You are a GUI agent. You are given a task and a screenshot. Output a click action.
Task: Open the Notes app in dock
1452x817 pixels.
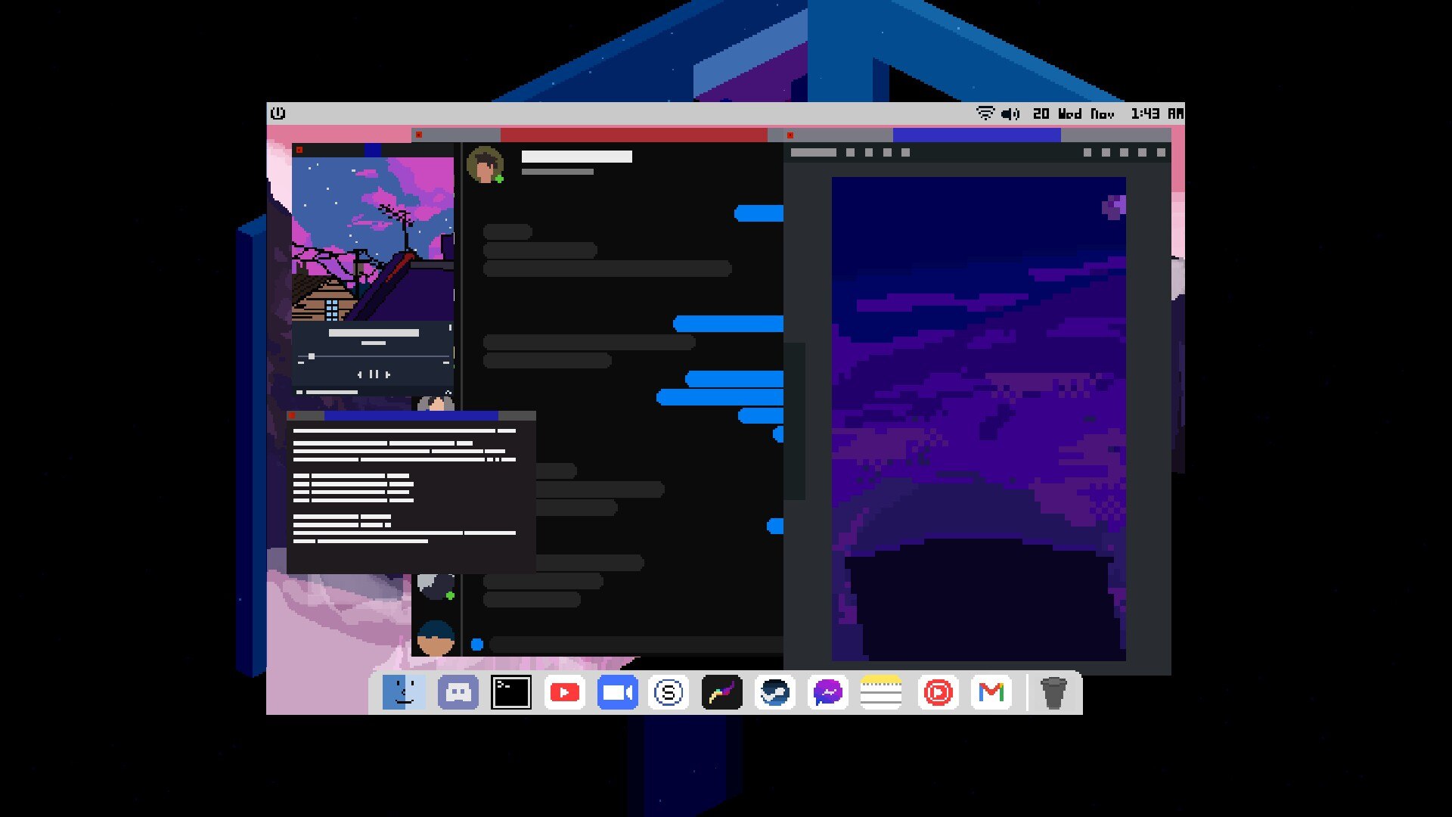click(x=881, y=692)
